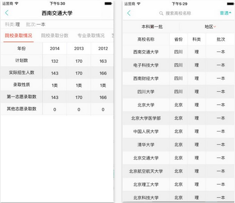This screenshot has height=203, width=235.
Task: Open 北京理工大学 row
Action: pos(179,184)
